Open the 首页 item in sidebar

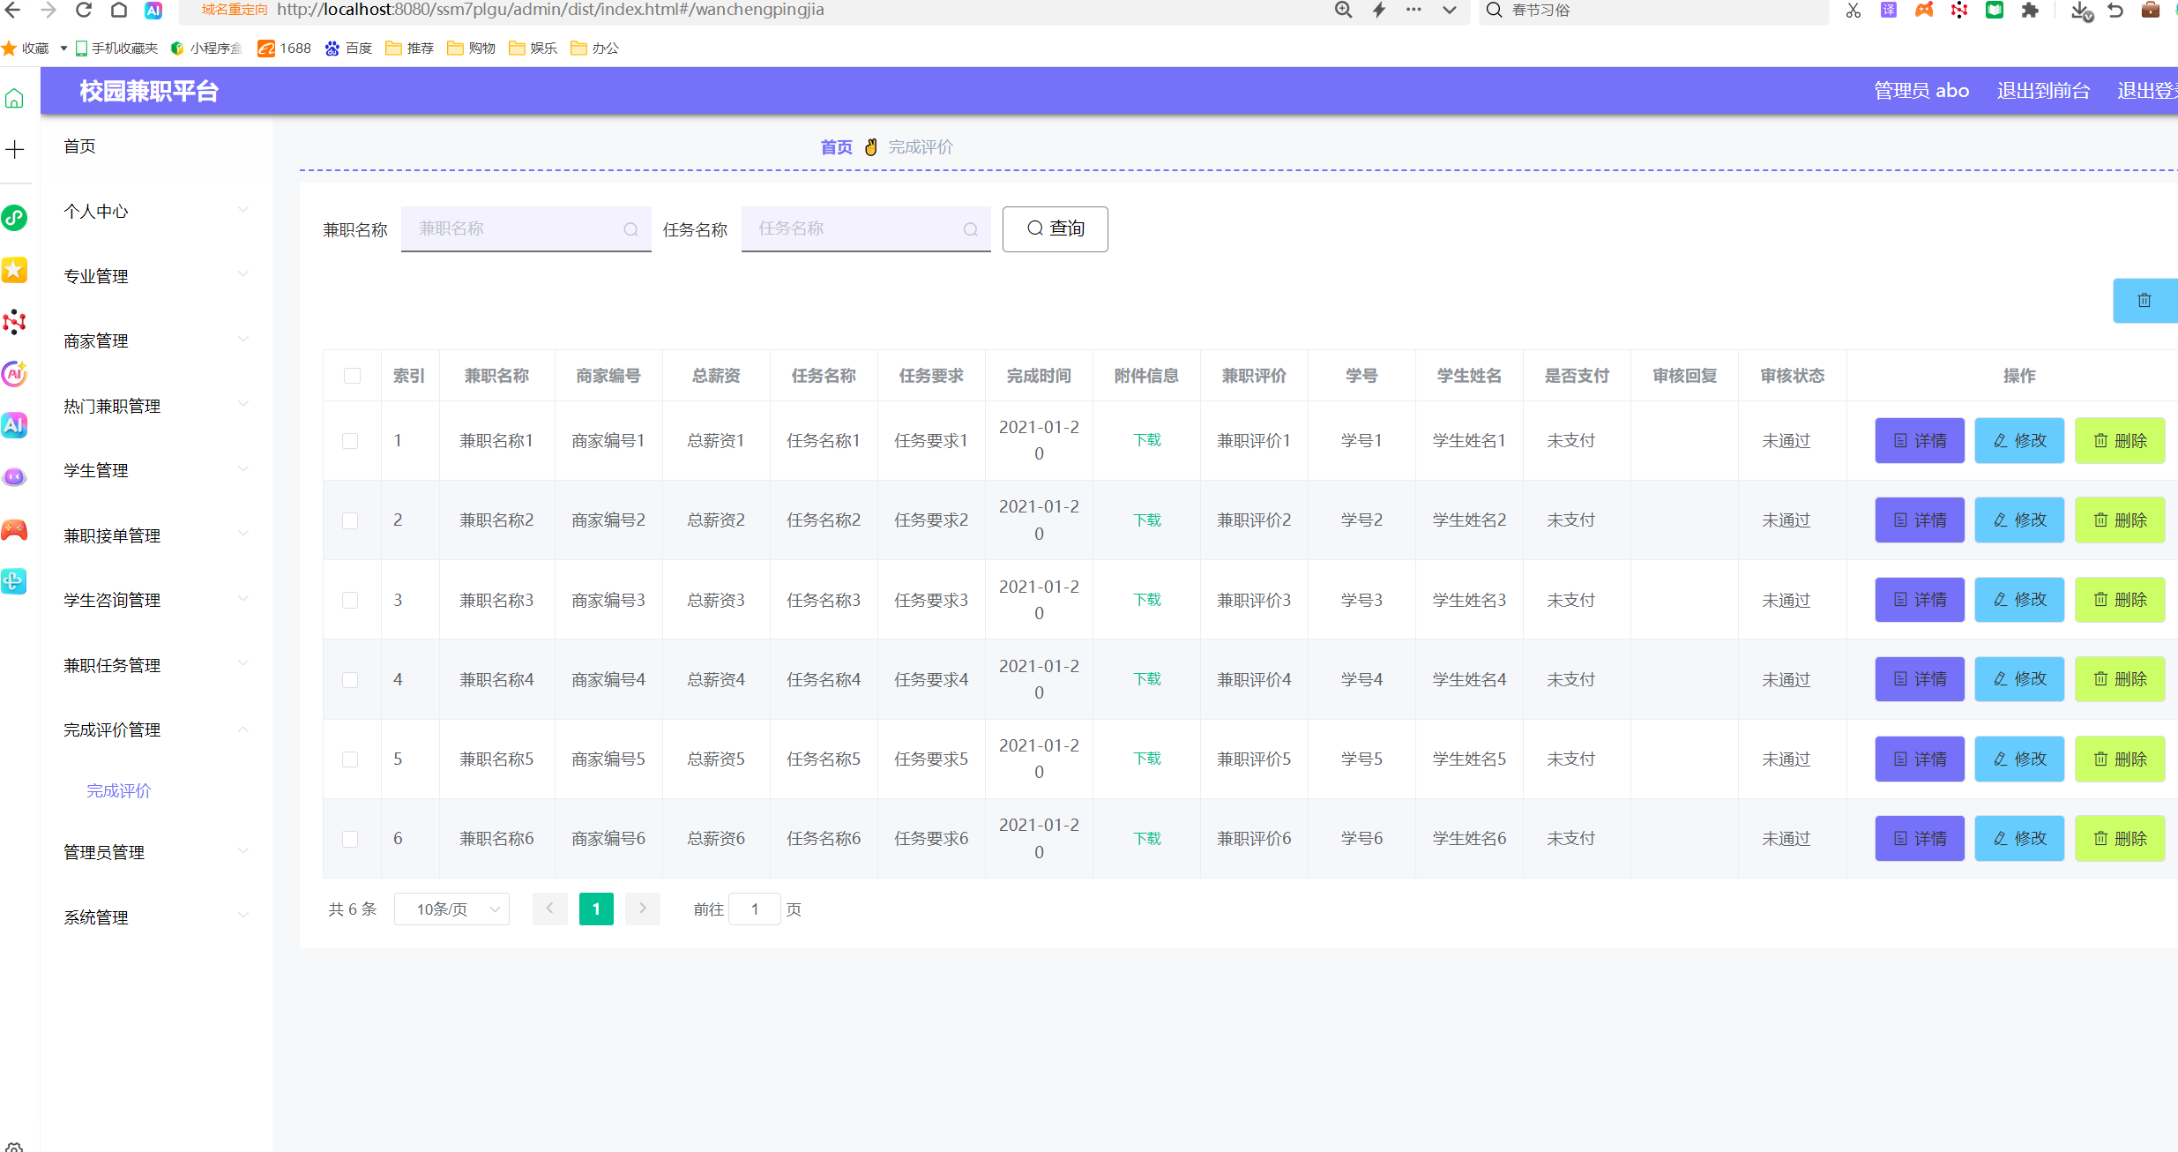[x=80, y=146]
